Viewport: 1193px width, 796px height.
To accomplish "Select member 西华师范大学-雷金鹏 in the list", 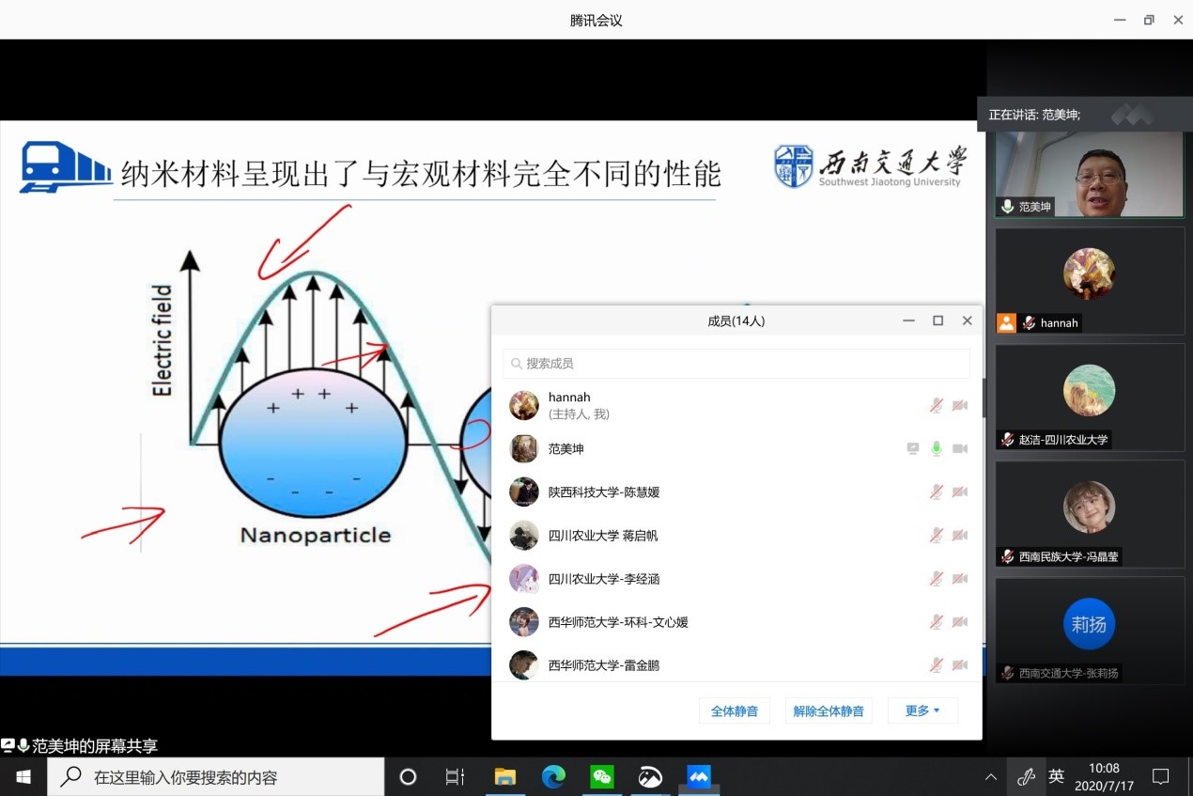I will tap(604, 665).
